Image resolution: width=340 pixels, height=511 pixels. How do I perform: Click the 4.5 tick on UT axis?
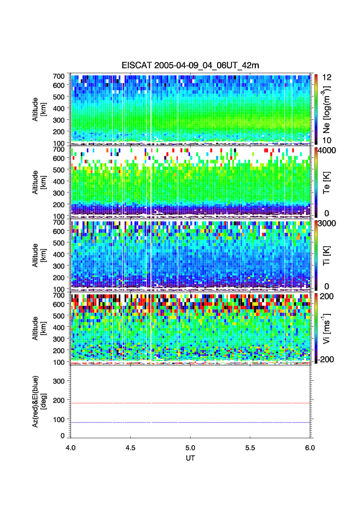[x=131, y=447]
